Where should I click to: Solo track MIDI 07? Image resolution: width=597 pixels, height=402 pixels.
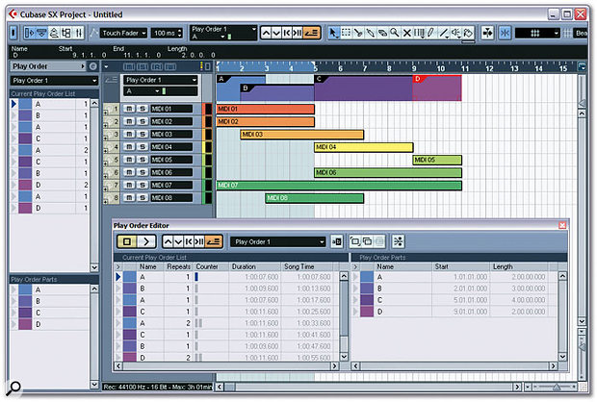(143, 185)
